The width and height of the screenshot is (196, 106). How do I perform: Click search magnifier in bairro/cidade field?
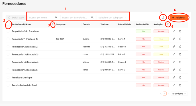92,18
